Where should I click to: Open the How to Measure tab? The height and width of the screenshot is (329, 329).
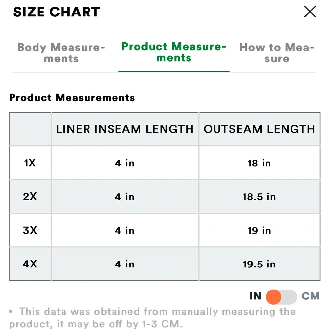coord(277,53)
